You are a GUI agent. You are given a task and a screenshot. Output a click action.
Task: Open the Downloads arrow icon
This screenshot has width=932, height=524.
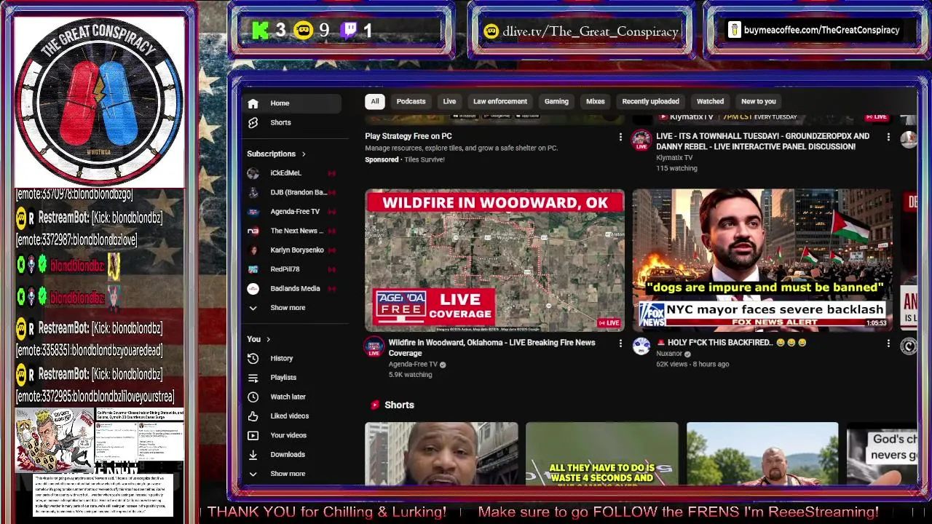pyautogui.click(x=253, y=455)
